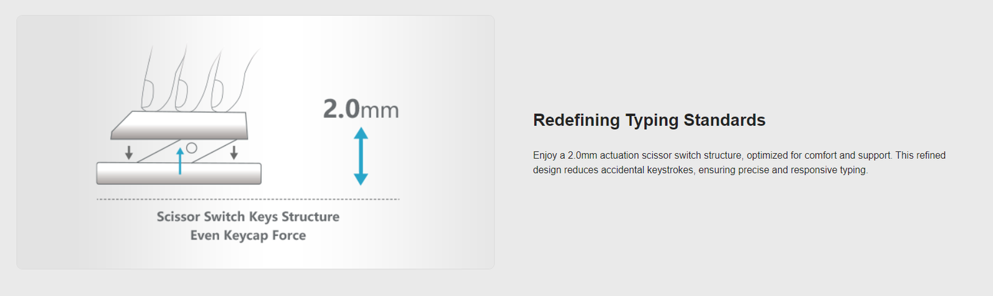993x296 pixels.
Task: Select the small circle scissor pivot
Action: click(192, 148)
